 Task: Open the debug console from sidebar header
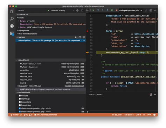point(82,10)
